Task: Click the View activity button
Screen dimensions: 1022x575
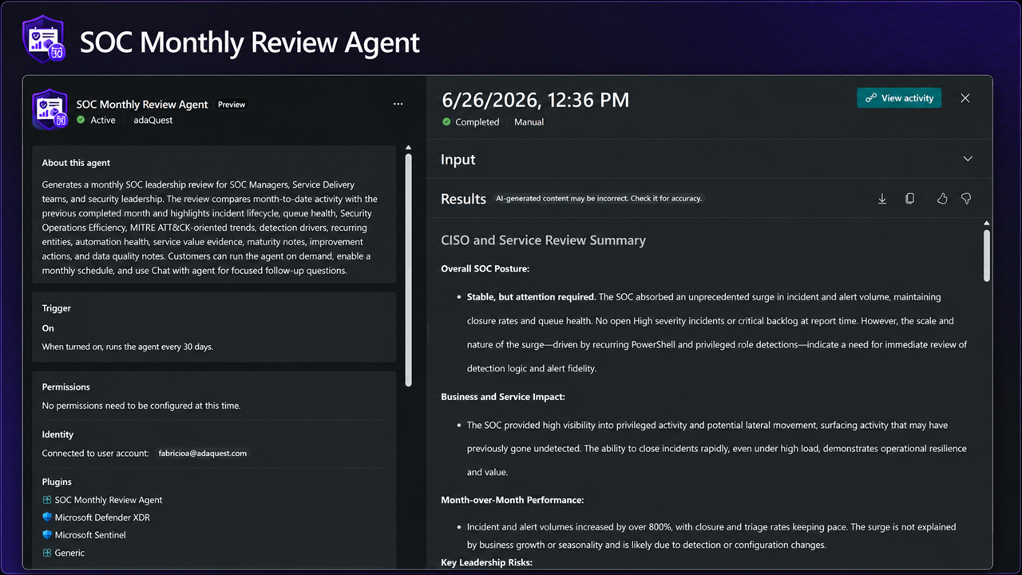Action: (x=899, y=98)
